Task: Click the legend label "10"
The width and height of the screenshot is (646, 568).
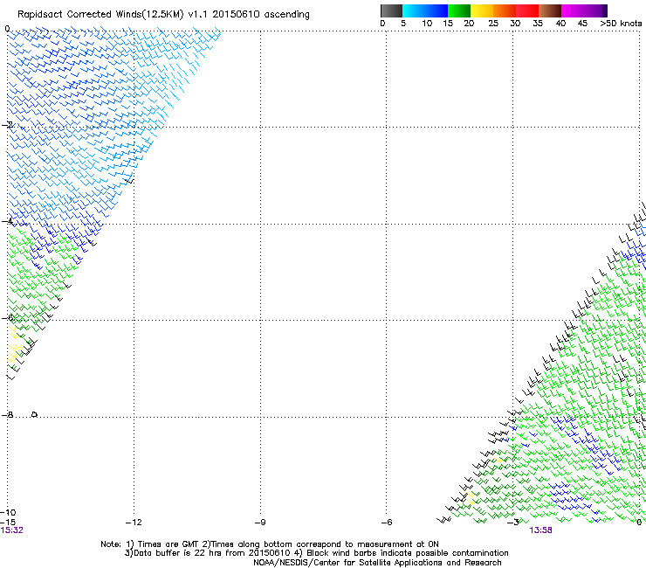Action: 427,24
